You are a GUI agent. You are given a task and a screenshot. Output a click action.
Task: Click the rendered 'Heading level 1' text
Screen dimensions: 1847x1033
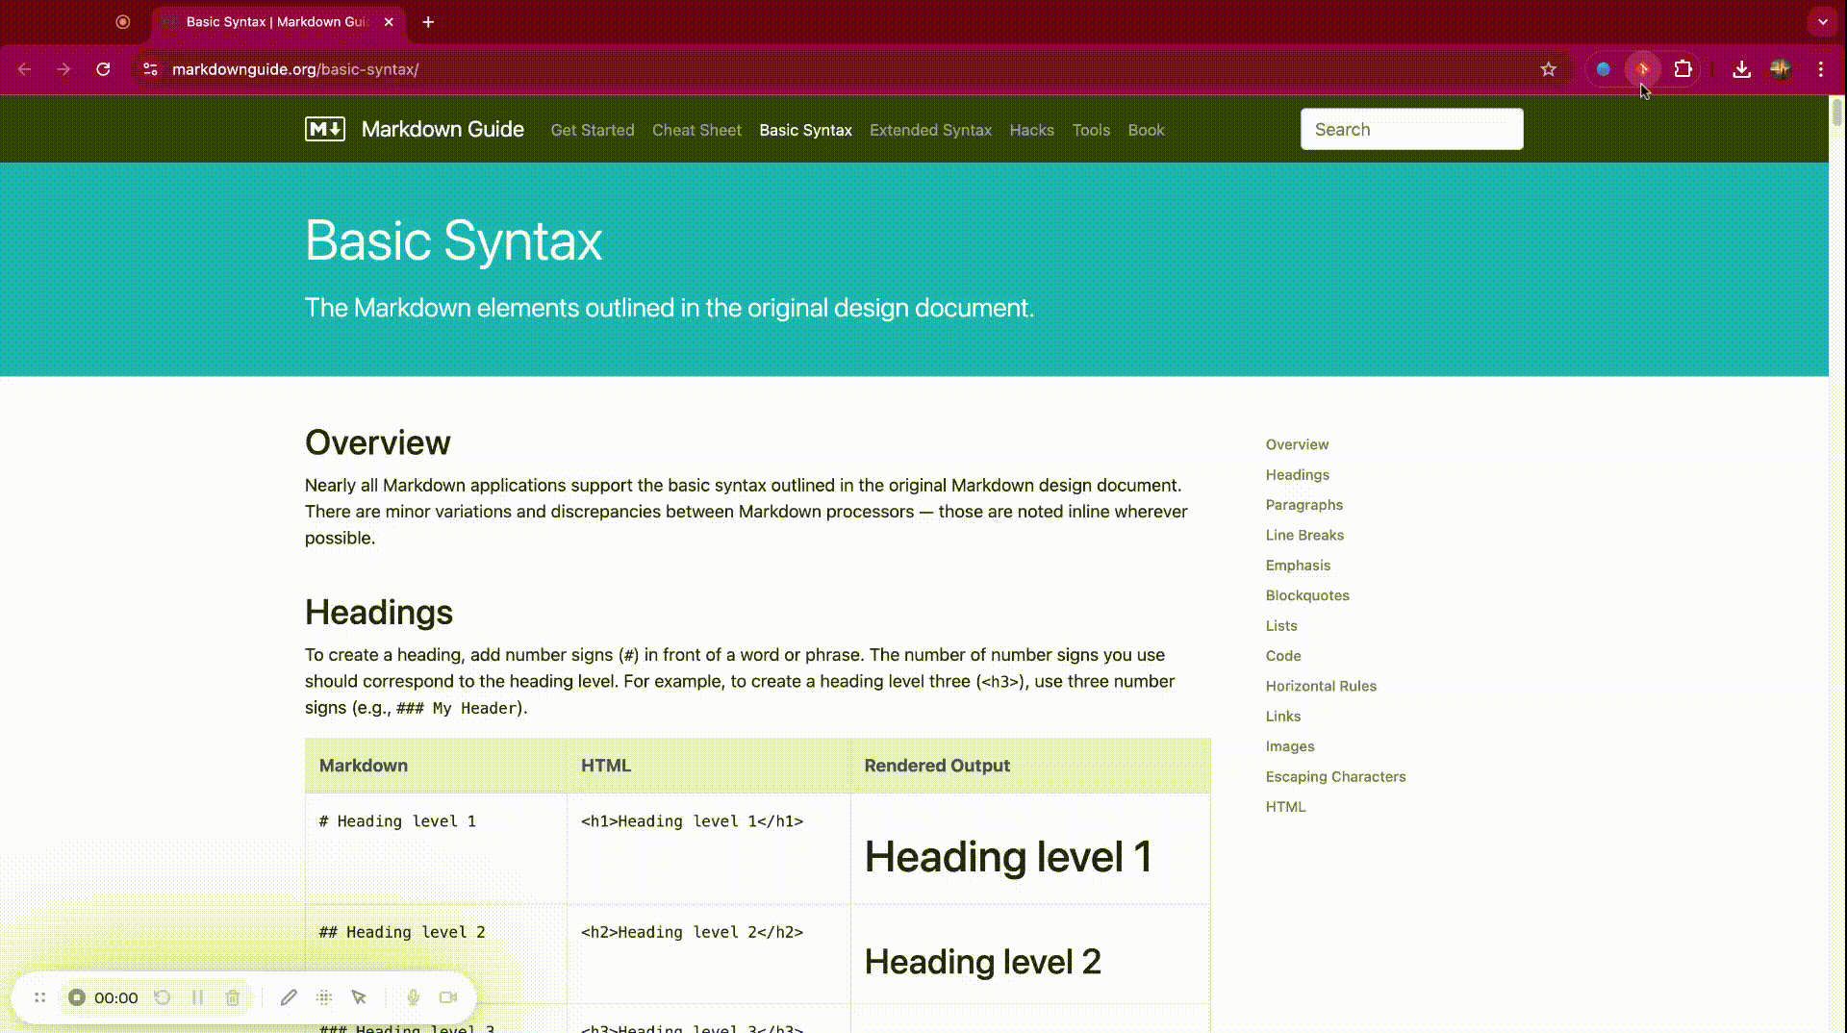click(1007, 856)
